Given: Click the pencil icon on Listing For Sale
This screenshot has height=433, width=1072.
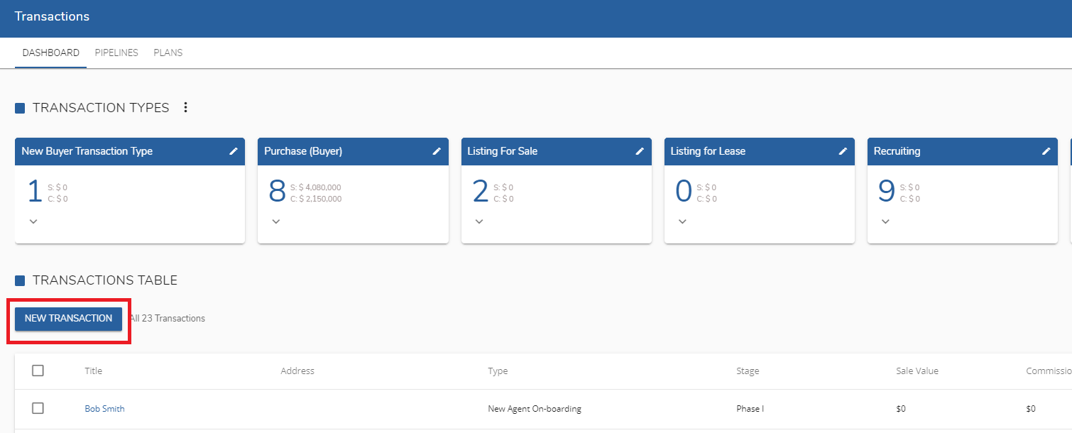Looking at the screenshot, I should (640, 151).
